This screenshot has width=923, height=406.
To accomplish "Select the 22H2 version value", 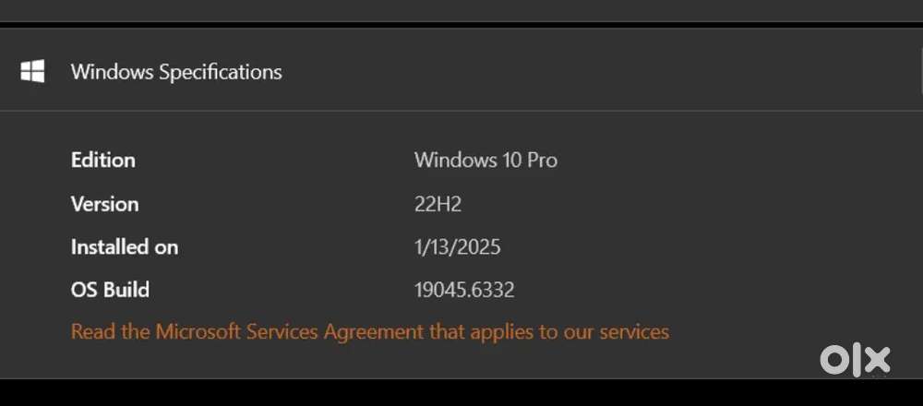I will (438, 204).
